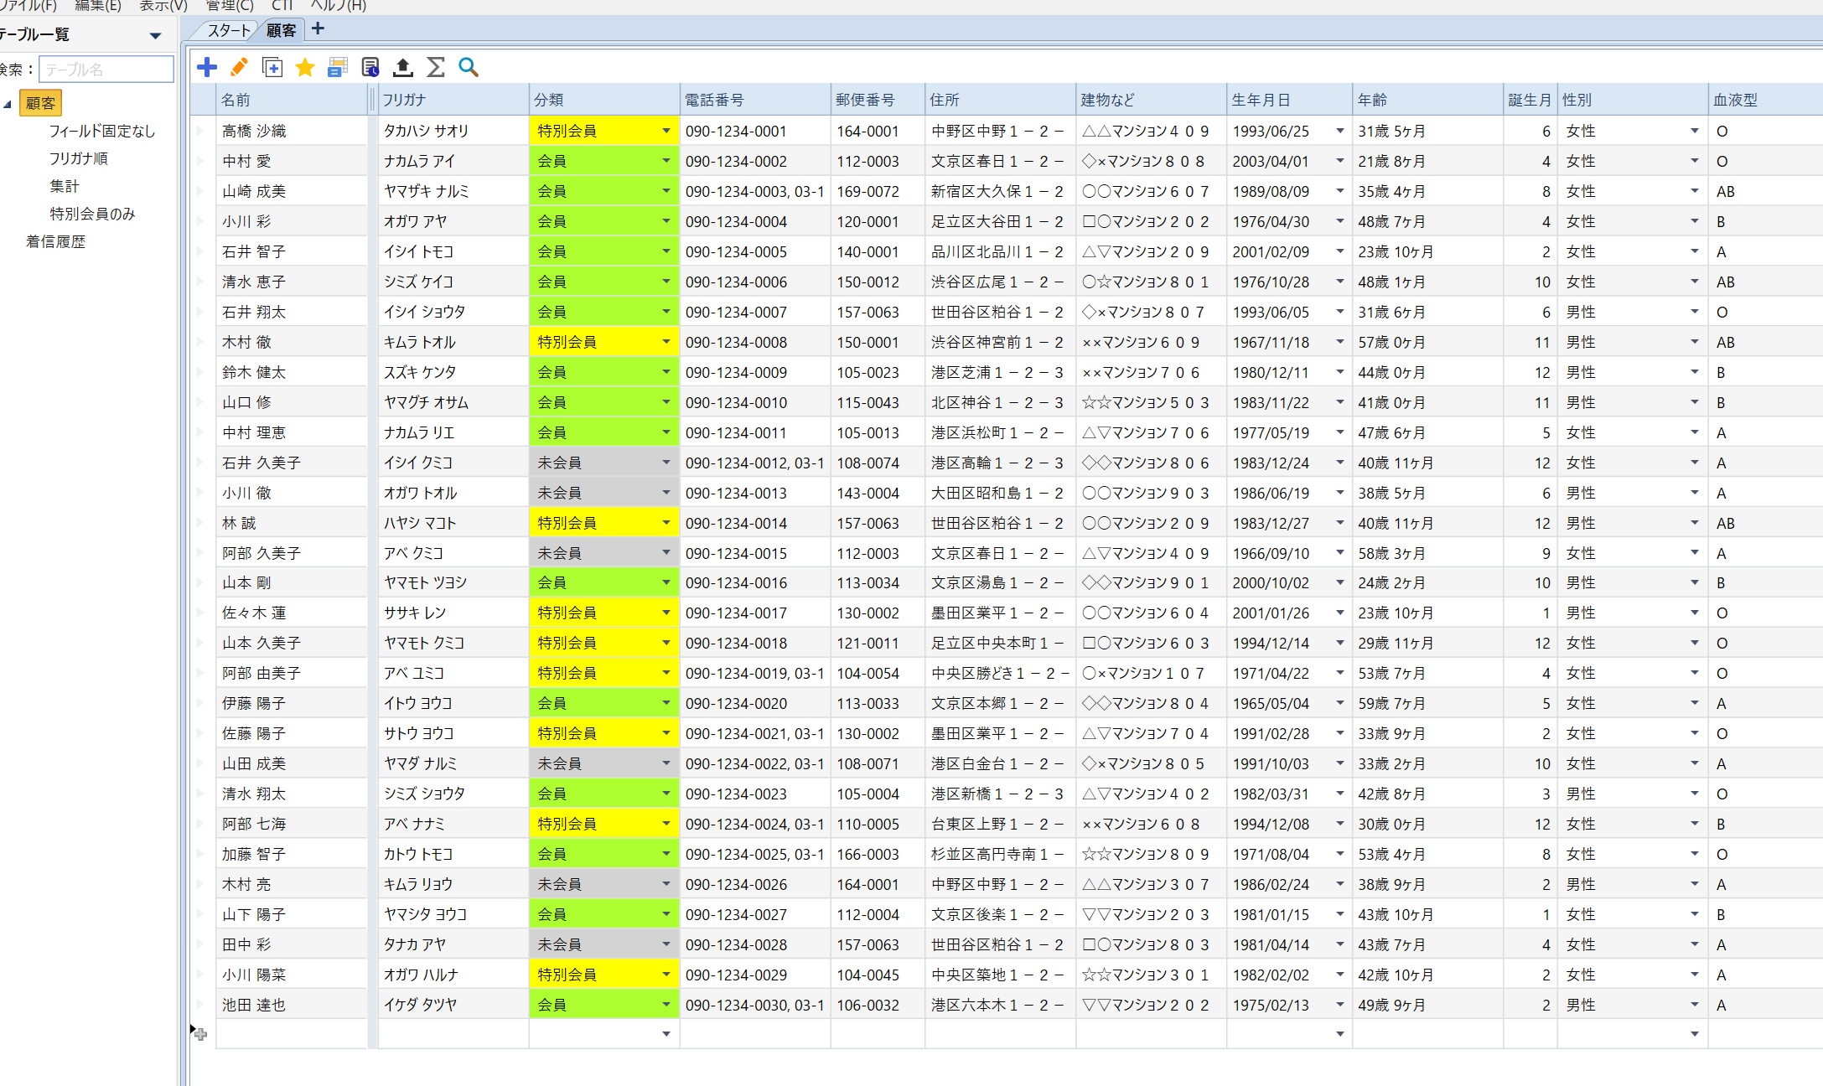
Task: Collapse the 顧客 tree node arrow
Action: point(8,104)
